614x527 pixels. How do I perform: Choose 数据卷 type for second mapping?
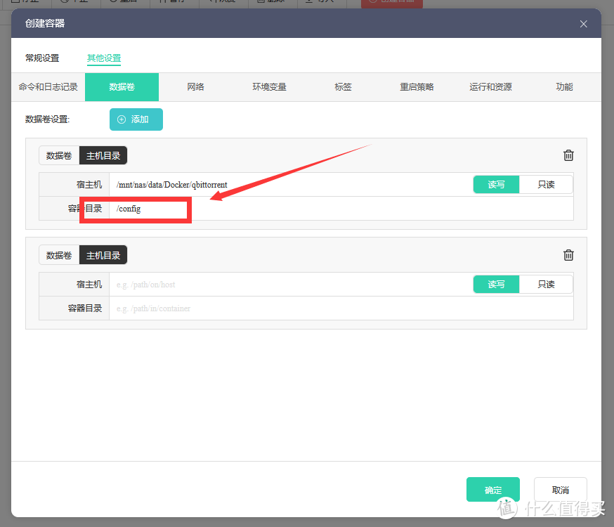tap(59, 255)
